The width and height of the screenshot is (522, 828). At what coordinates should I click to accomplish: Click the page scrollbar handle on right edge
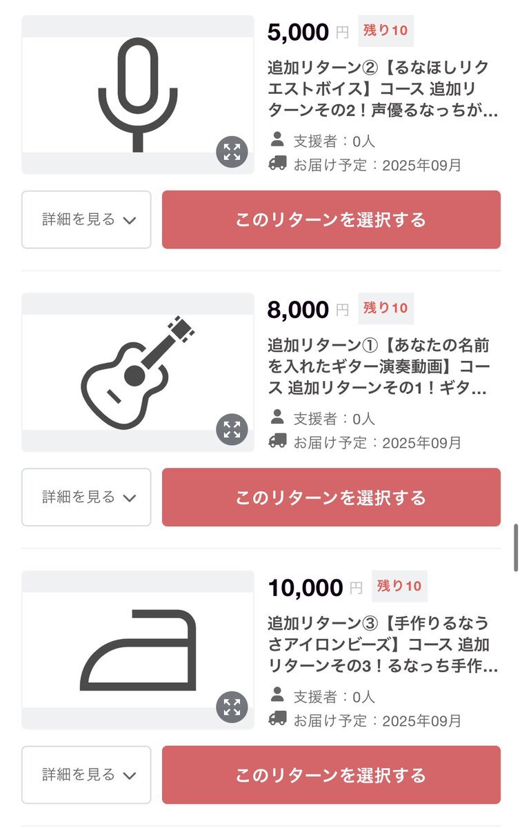(516, 547)
